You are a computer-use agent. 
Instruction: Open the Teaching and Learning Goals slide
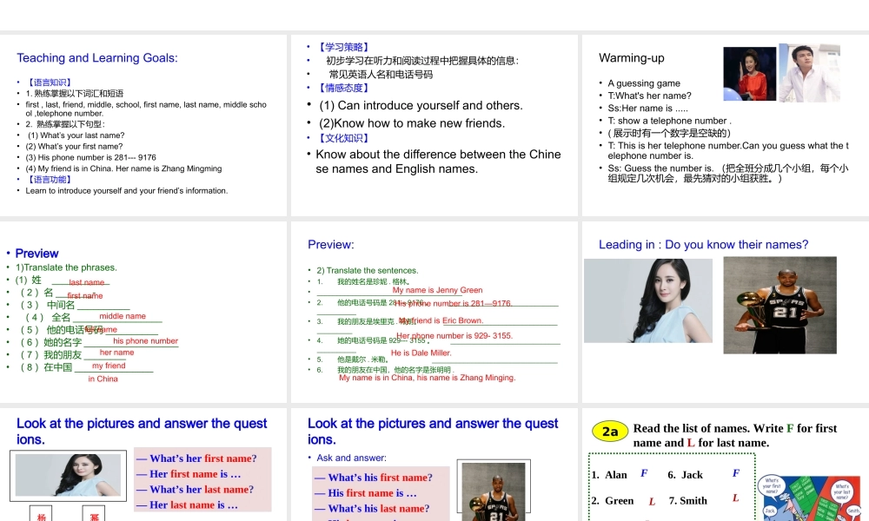pos(143,125)
